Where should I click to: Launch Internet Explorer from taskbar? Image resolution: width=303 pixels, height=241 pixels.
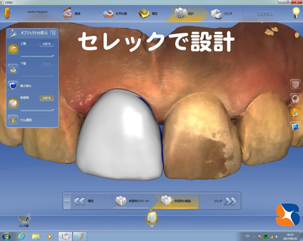(x=21, y=237)
